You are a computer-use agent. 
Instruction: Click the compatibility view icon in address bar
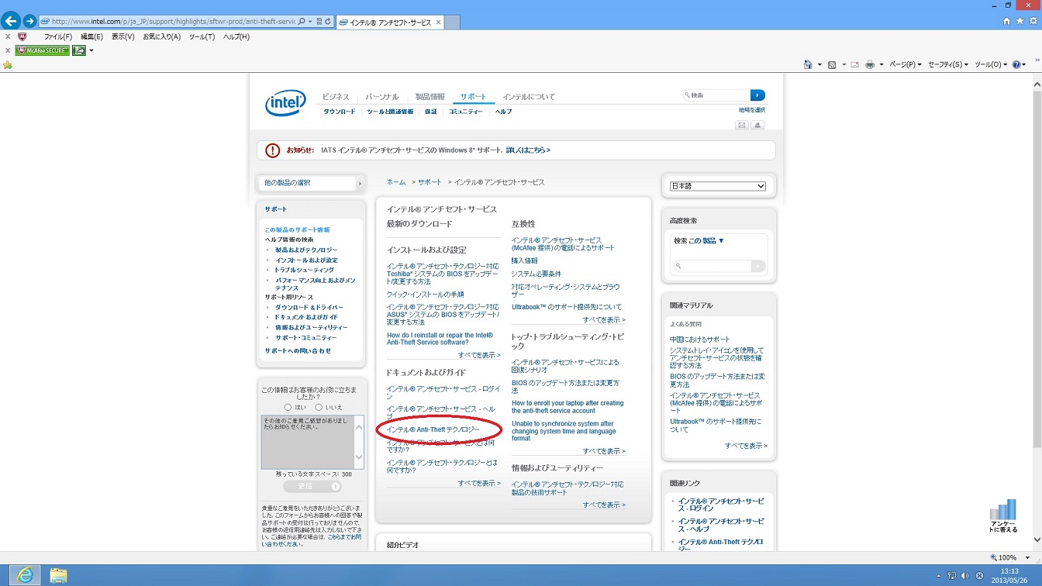pos(319,21)
